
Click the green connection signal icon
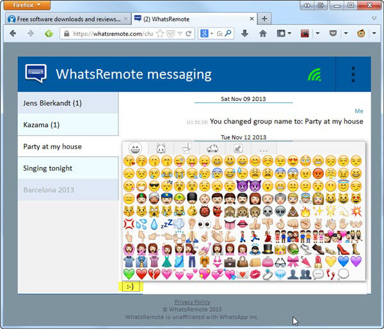[314, 75]
